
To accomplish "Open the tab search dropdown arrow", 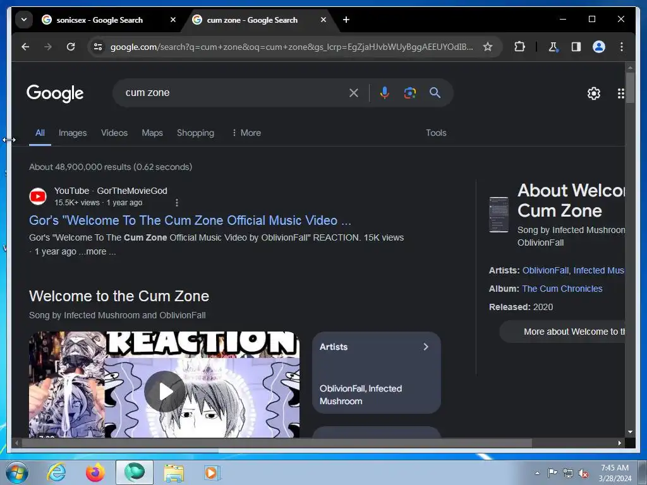I will [x=24, y=20].
